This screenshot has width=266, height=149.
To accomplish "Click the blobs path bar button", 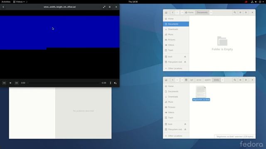I will (217, 80).
